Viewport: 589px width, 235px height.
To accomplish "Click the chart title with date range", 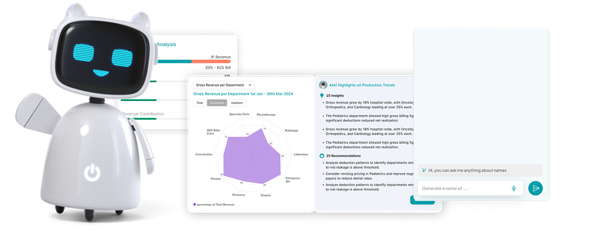I will tap(243, 94).
